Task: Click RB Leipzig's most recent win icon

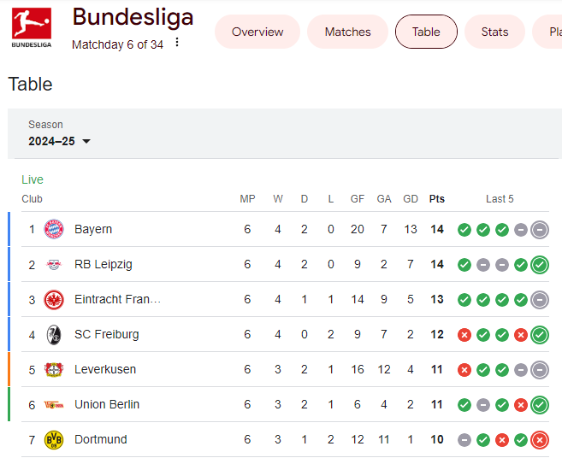Action: [540, 265]
